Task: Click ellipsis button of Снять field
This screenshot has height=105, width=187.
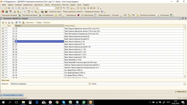Action: point(185,84)
